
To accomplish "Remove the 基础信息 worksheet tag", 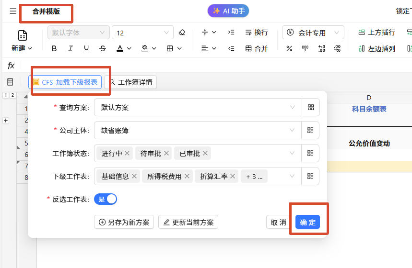I will (x=134, y=176).
